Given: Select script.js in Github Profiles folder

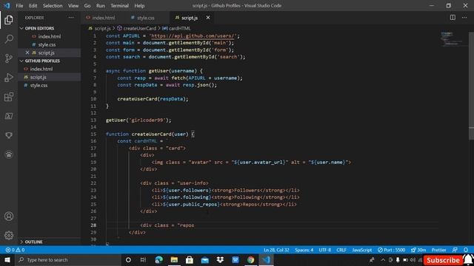Looking at the screenshot, I should [x=38, y=77].
